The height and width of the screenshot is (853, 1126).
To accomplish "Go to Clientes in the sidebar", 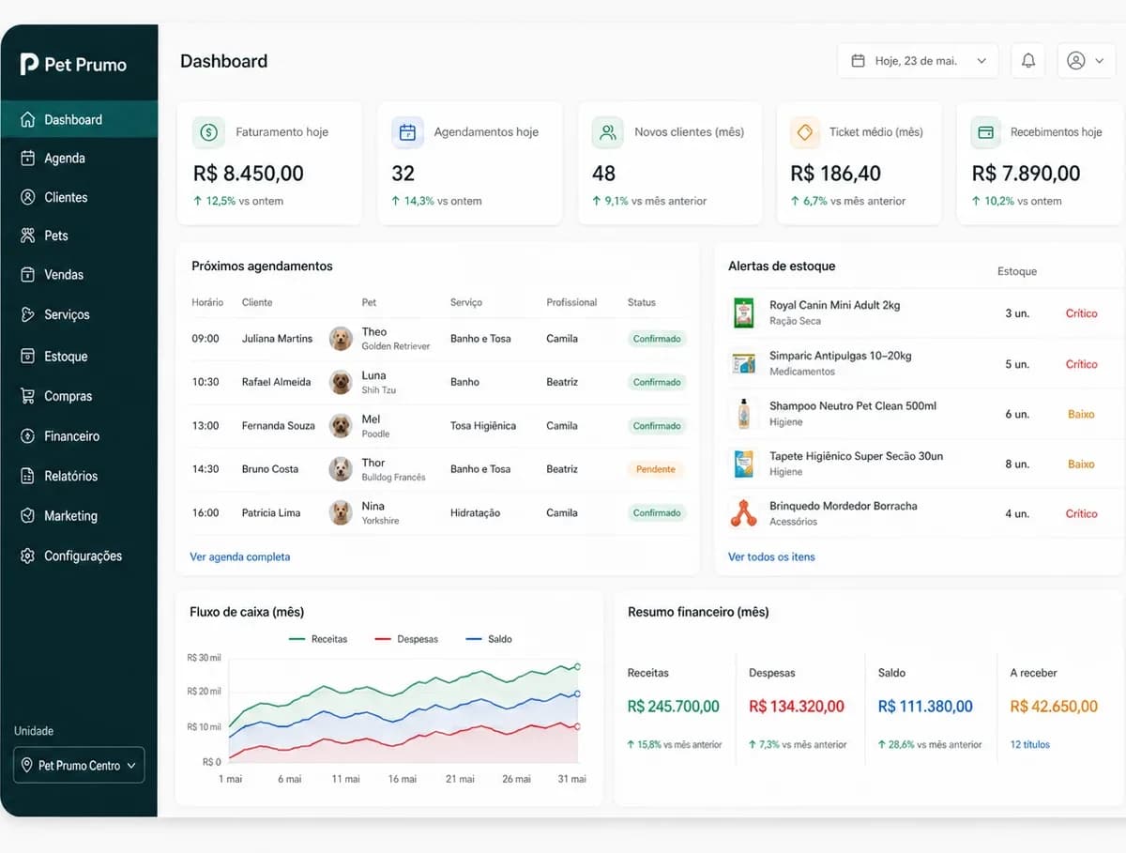I will pyautogui.click(x=79, y=197).
